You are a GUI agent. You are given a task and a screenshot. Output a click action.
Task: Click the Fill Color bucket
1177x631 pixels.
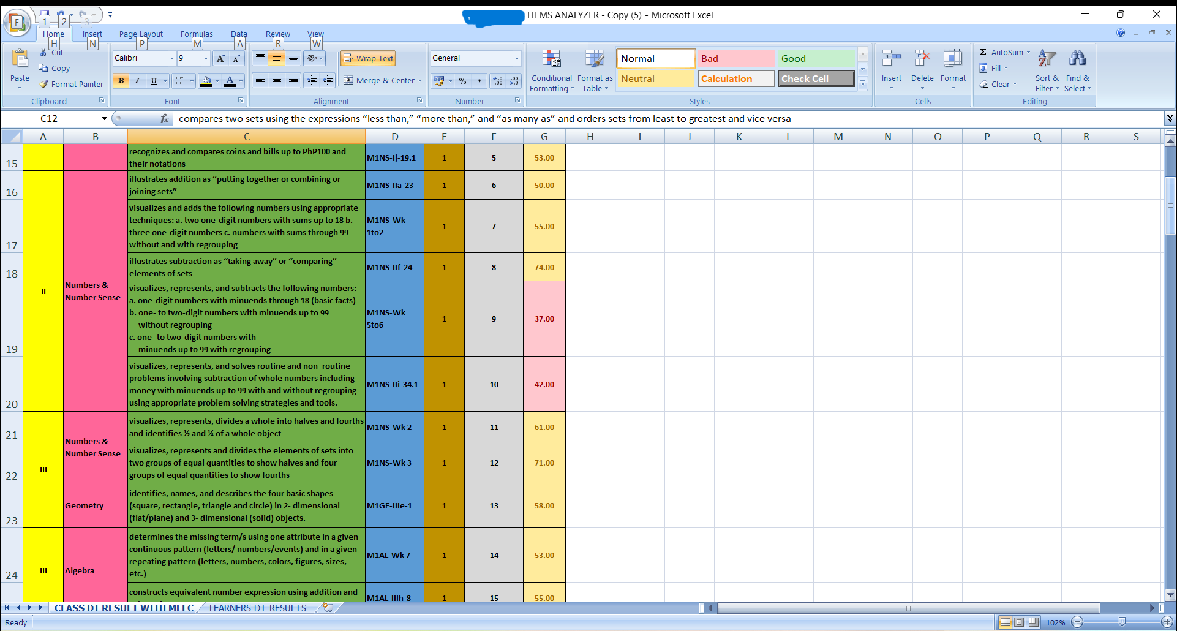point(206,80)
